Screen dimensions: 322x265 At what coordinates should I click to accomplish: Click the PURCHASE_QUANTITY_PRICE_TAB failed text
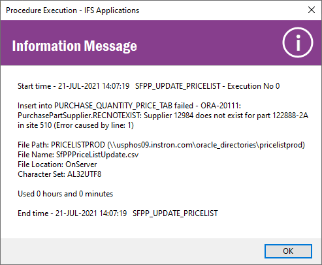pyautogui.click(x=123, y=106)
